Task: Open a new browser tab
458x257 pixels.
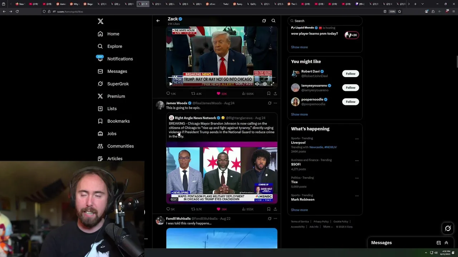Action: [415, 4]
